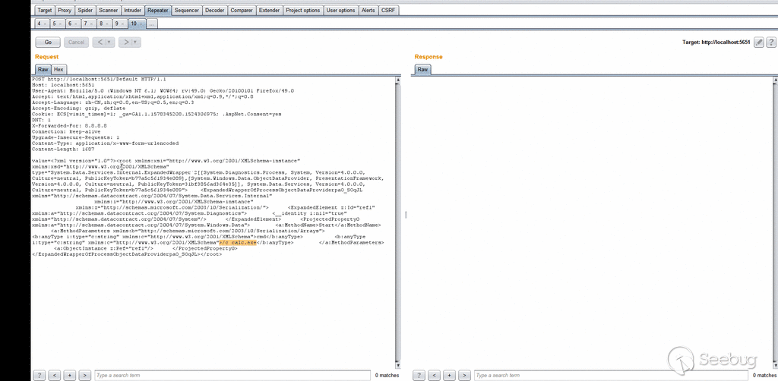Image resolution: width=778 pixels, height=381 pixels.
Task: Click the request search term field
Action: pos(228,375)
